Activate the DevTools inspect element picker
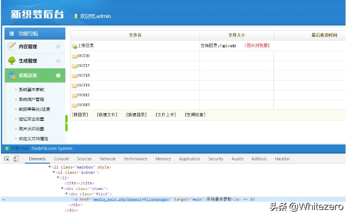The width and height of the screenshot is (350, 218). [x=7, y=159]
